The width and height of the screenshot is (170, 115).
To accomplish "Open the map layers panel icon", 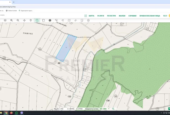I will pyautogui.click(x=5, y=20).
